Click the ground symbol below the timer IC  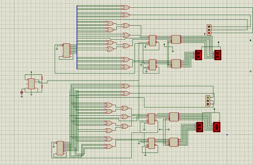click(31, 95)
